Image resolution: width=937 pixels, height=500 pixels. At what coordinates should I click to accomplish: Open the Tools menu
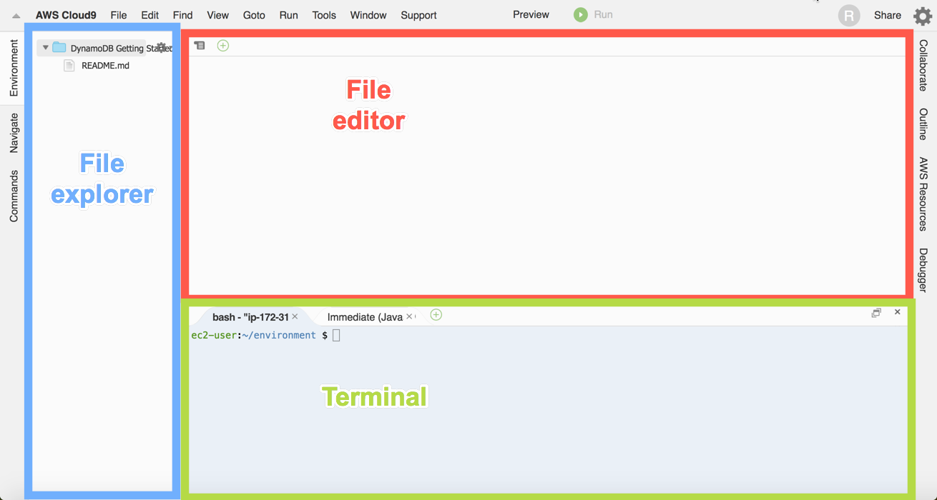click(324, 15)
